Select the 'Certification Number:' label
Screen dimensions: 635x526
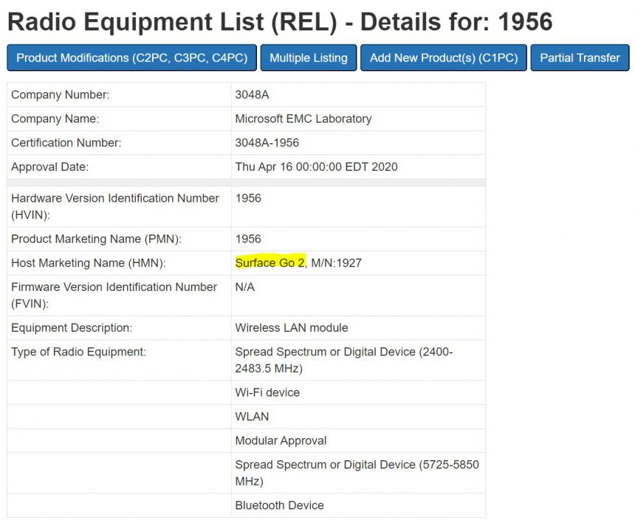66,143
